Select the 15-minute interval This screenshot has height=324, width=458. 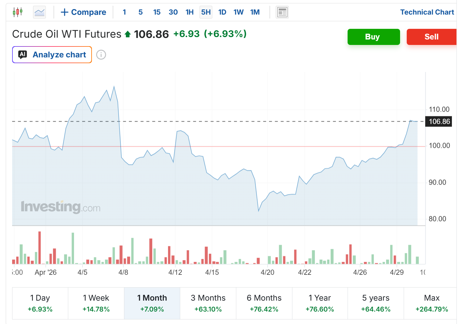click(157, 12)
